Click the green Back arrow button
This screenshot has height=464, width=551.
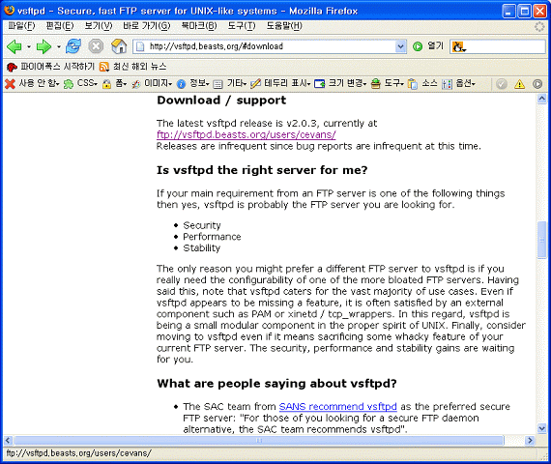pos(14,46)
